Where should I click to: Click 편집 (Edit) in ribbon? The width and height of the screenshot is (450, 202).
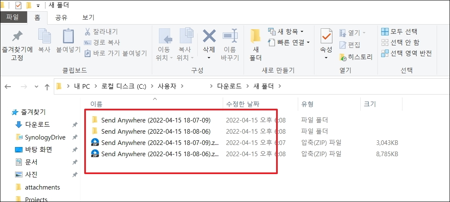pos(350,45)
